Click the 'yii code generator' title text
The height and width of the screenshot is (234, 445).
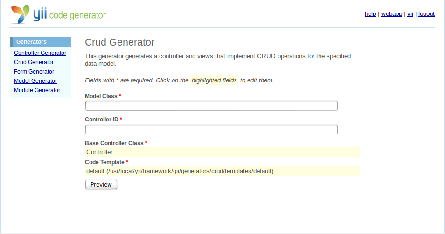tap(69, 14)
